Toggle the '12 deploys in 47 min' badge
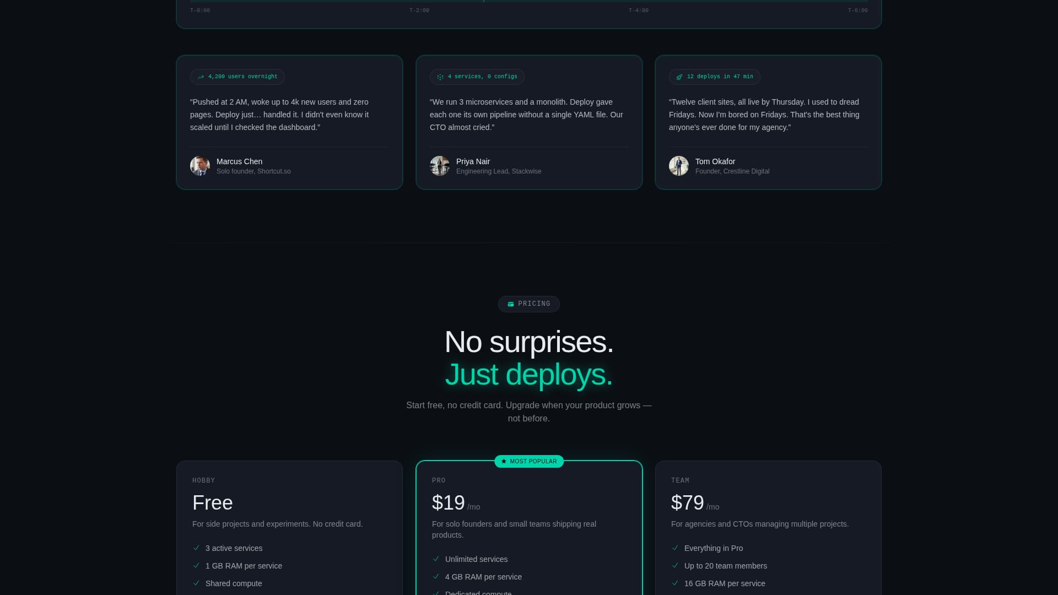This screenshot has height=595, width=1058. click(x=714, y=77)
